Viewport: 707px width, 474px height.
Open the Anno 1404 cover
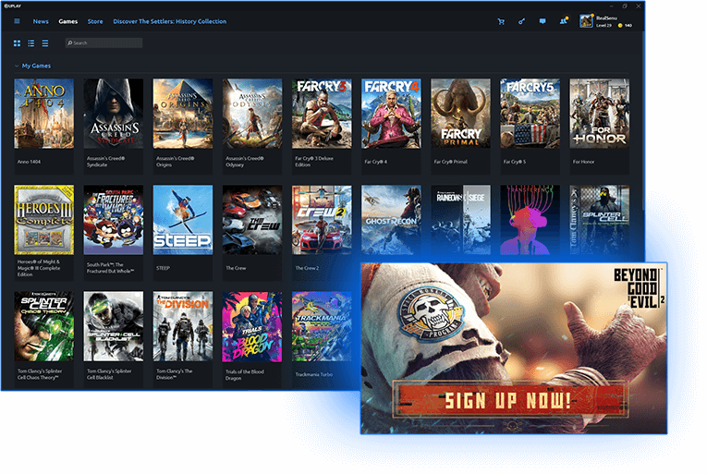pyautogui.click(x=44, y=115)
